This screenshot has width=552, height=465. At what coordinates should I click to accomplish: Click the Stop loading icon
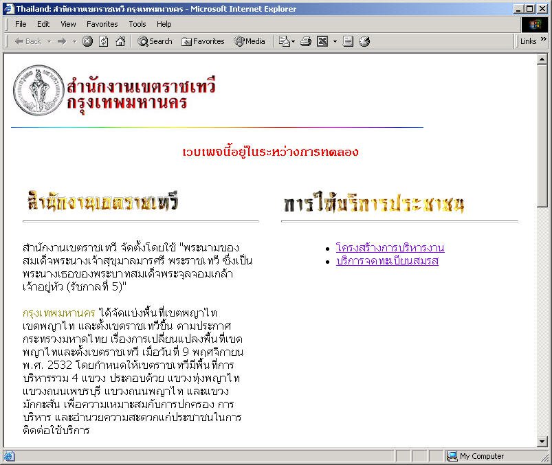click(87, 41)
